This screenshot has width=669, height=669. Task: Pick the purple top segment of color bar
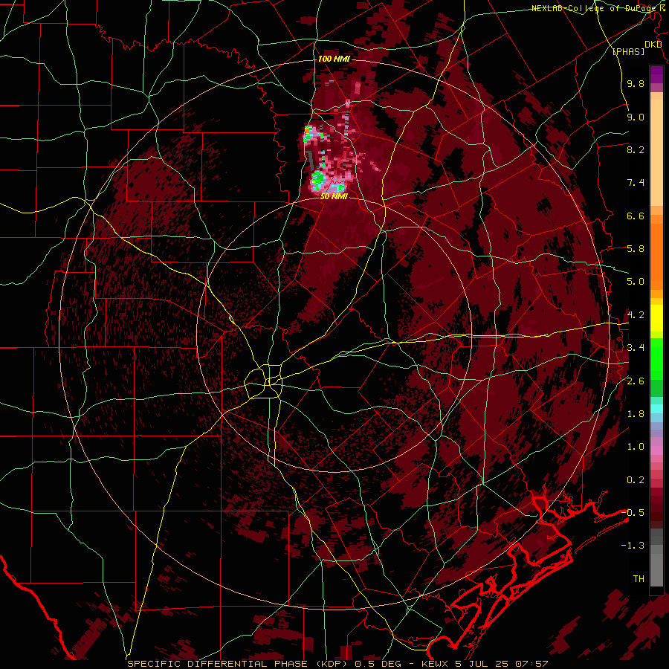click(656, 74)
